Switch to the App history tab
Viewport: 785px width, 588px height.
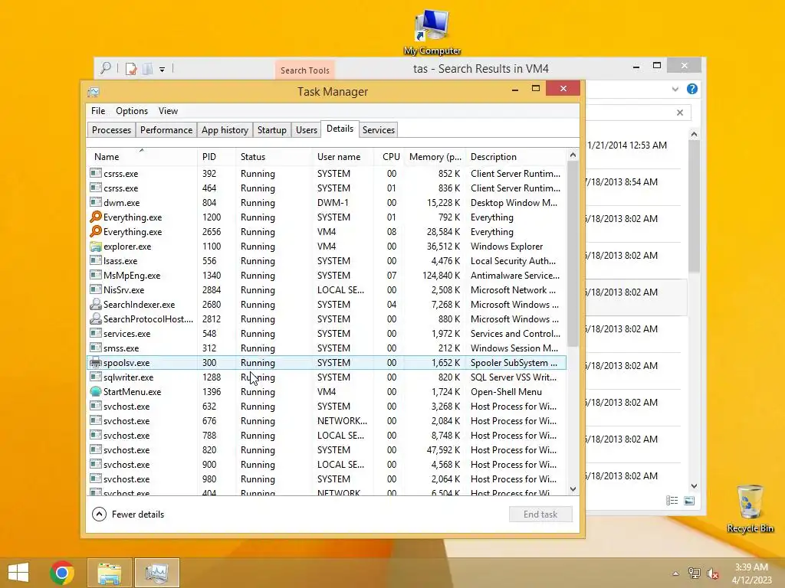pyautogui.click(x=225, y=130)
